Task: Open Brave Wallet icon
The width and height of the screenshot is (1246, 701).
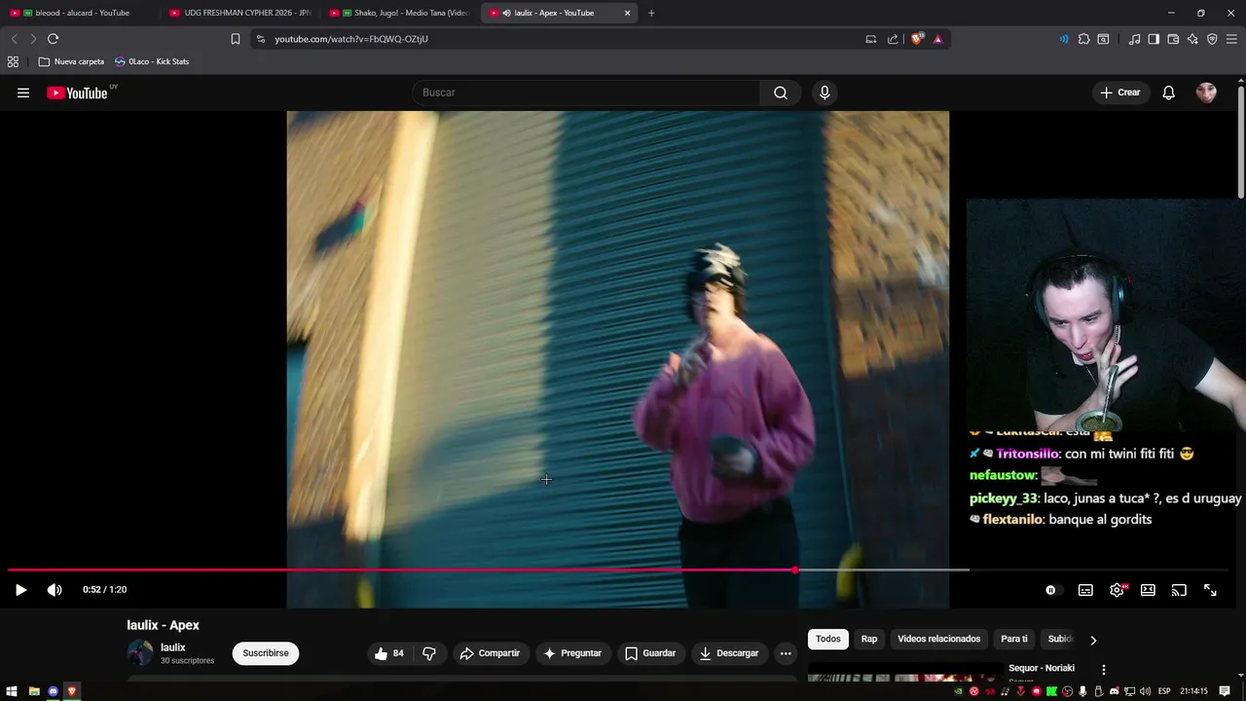Action: 1173,39
